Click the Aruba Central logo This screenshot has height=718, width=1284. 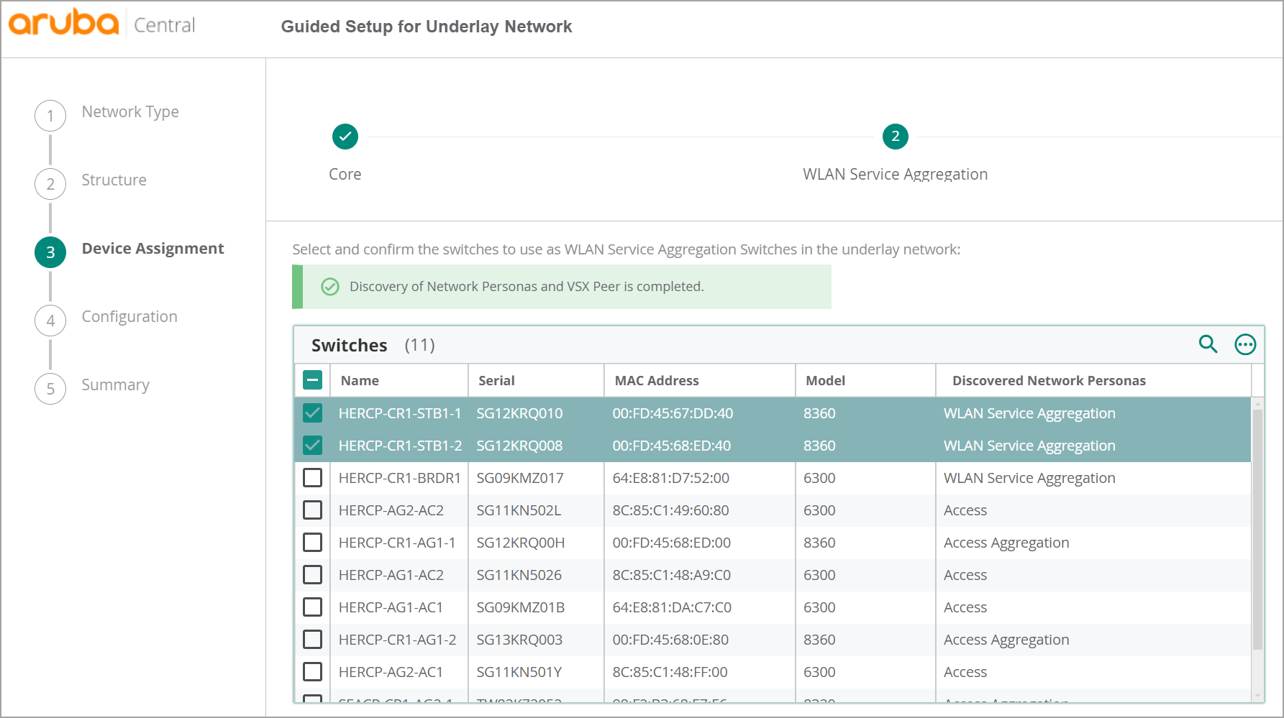click(x=101, y=24)
